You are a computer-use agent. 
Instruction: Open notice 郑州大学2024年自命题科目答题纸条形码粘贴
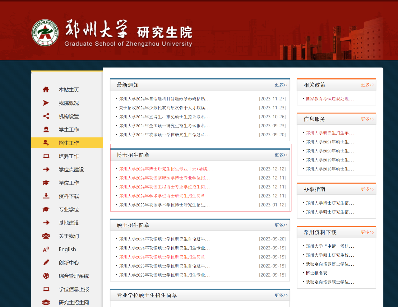(165, 99)
